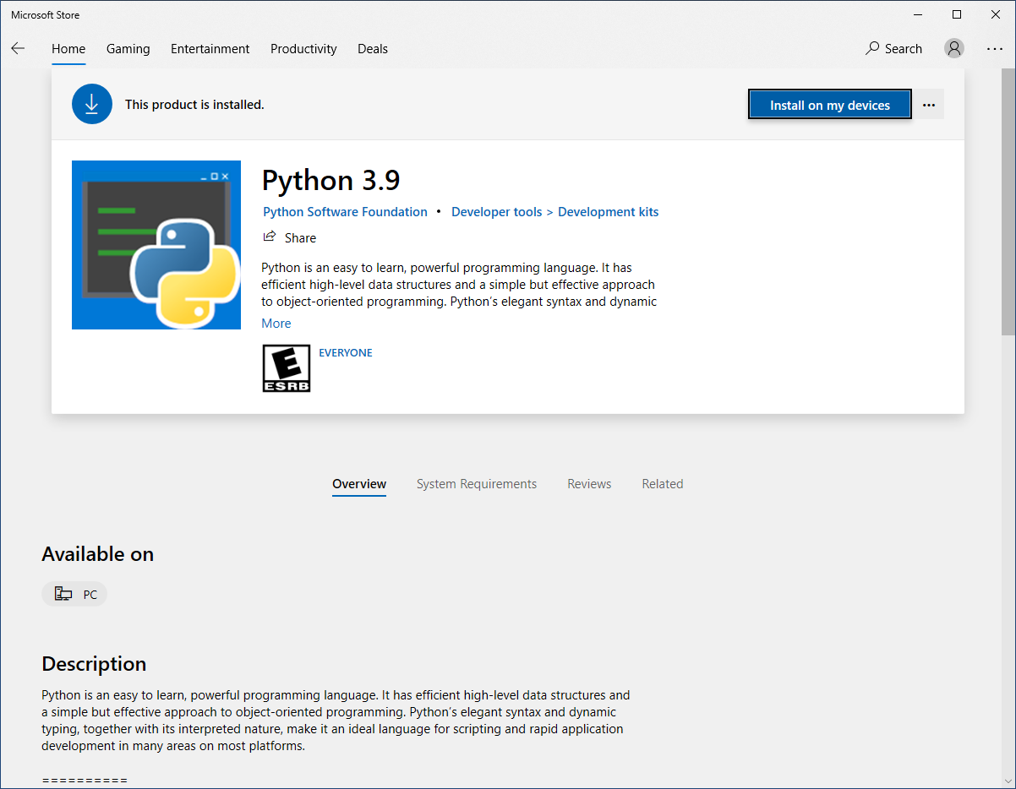This screenshot has width=1016, height=789.
Task: Close the Microsoft Store window
Action: [x=996, y=14]
